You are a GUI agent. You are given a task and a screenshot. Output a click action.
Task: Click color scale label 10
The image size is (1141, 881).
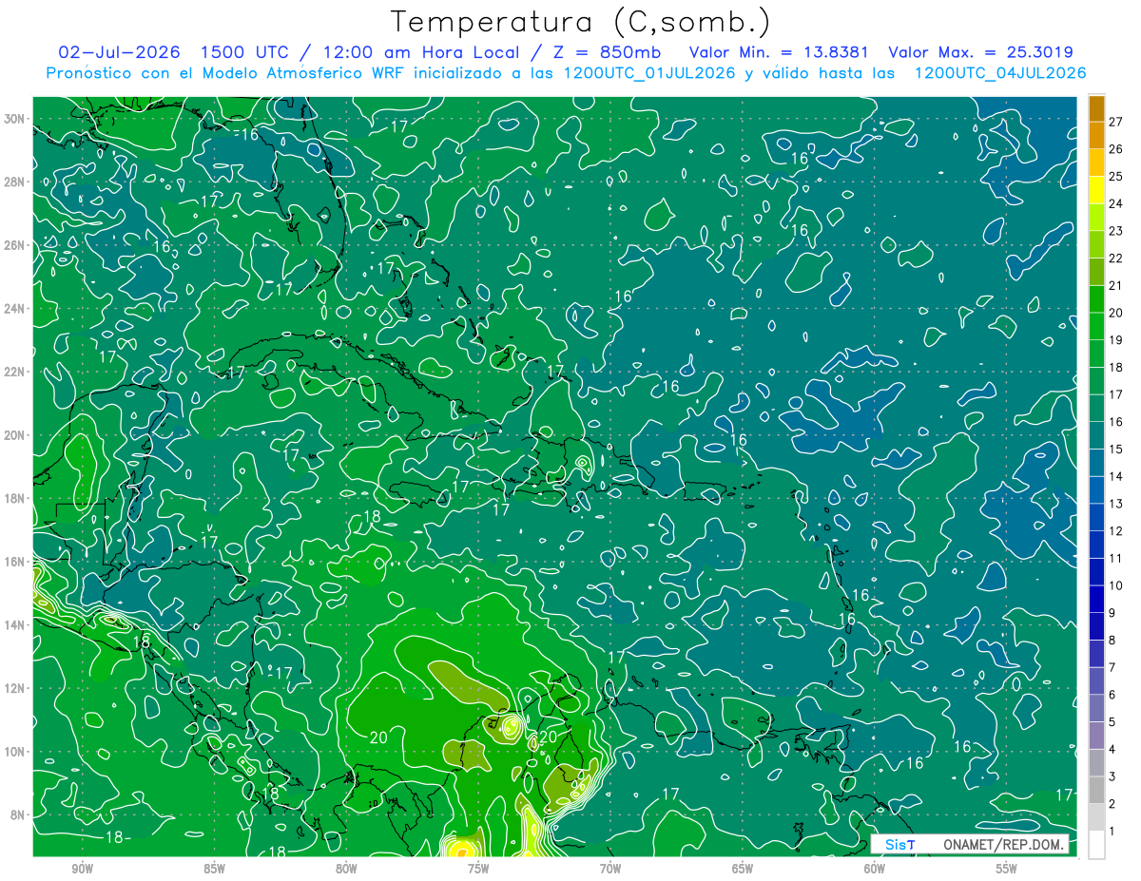pyautogui.click(x=1116, y=585)
